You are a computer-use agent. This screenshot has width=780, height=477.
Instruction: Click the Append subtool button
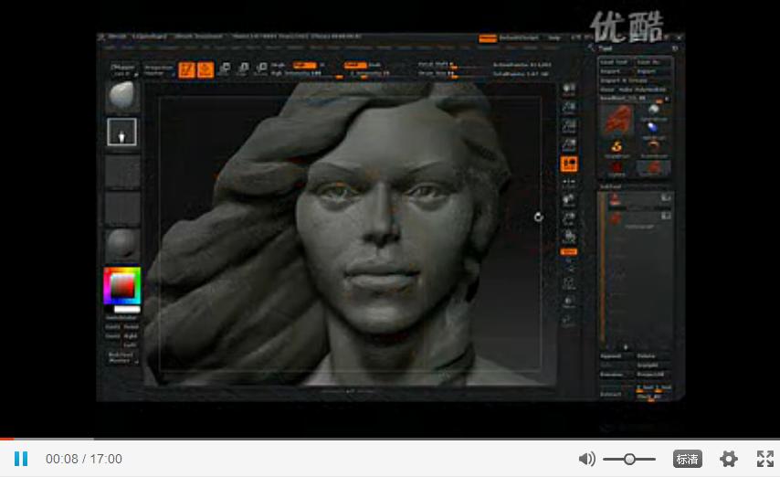(617, 356)
